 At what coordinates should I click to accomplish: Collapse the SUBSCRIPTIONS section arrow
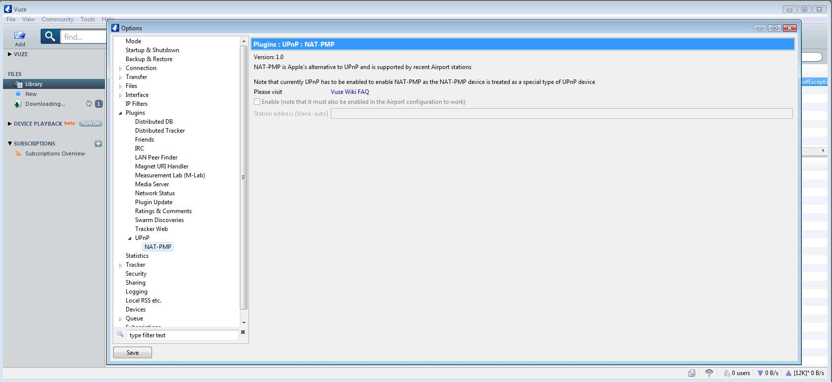[9, 144]
